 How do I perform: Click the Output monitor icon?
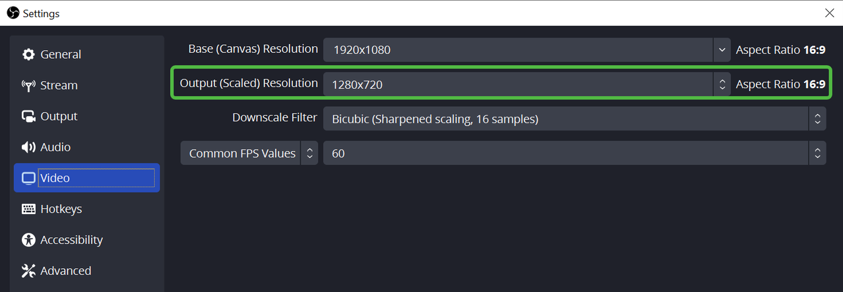point(28,117)
